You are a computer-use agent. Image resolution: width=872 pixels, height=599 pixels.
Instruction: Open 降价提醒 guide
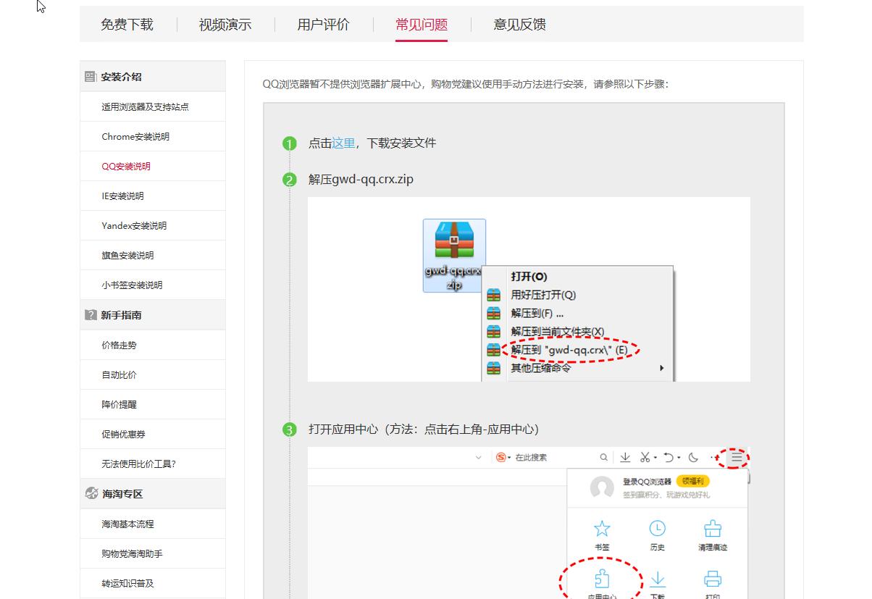click(119, 404)
